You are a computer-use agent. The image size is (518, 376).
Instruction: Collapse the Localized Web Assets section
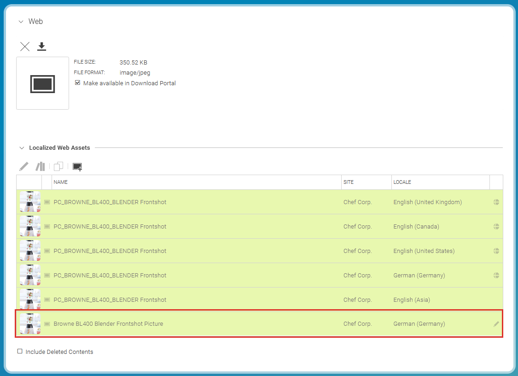coord(21,148)
